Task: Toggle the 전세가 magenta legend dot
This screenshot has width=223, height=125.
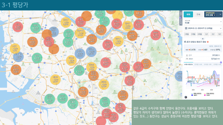Action: (205, 95)
